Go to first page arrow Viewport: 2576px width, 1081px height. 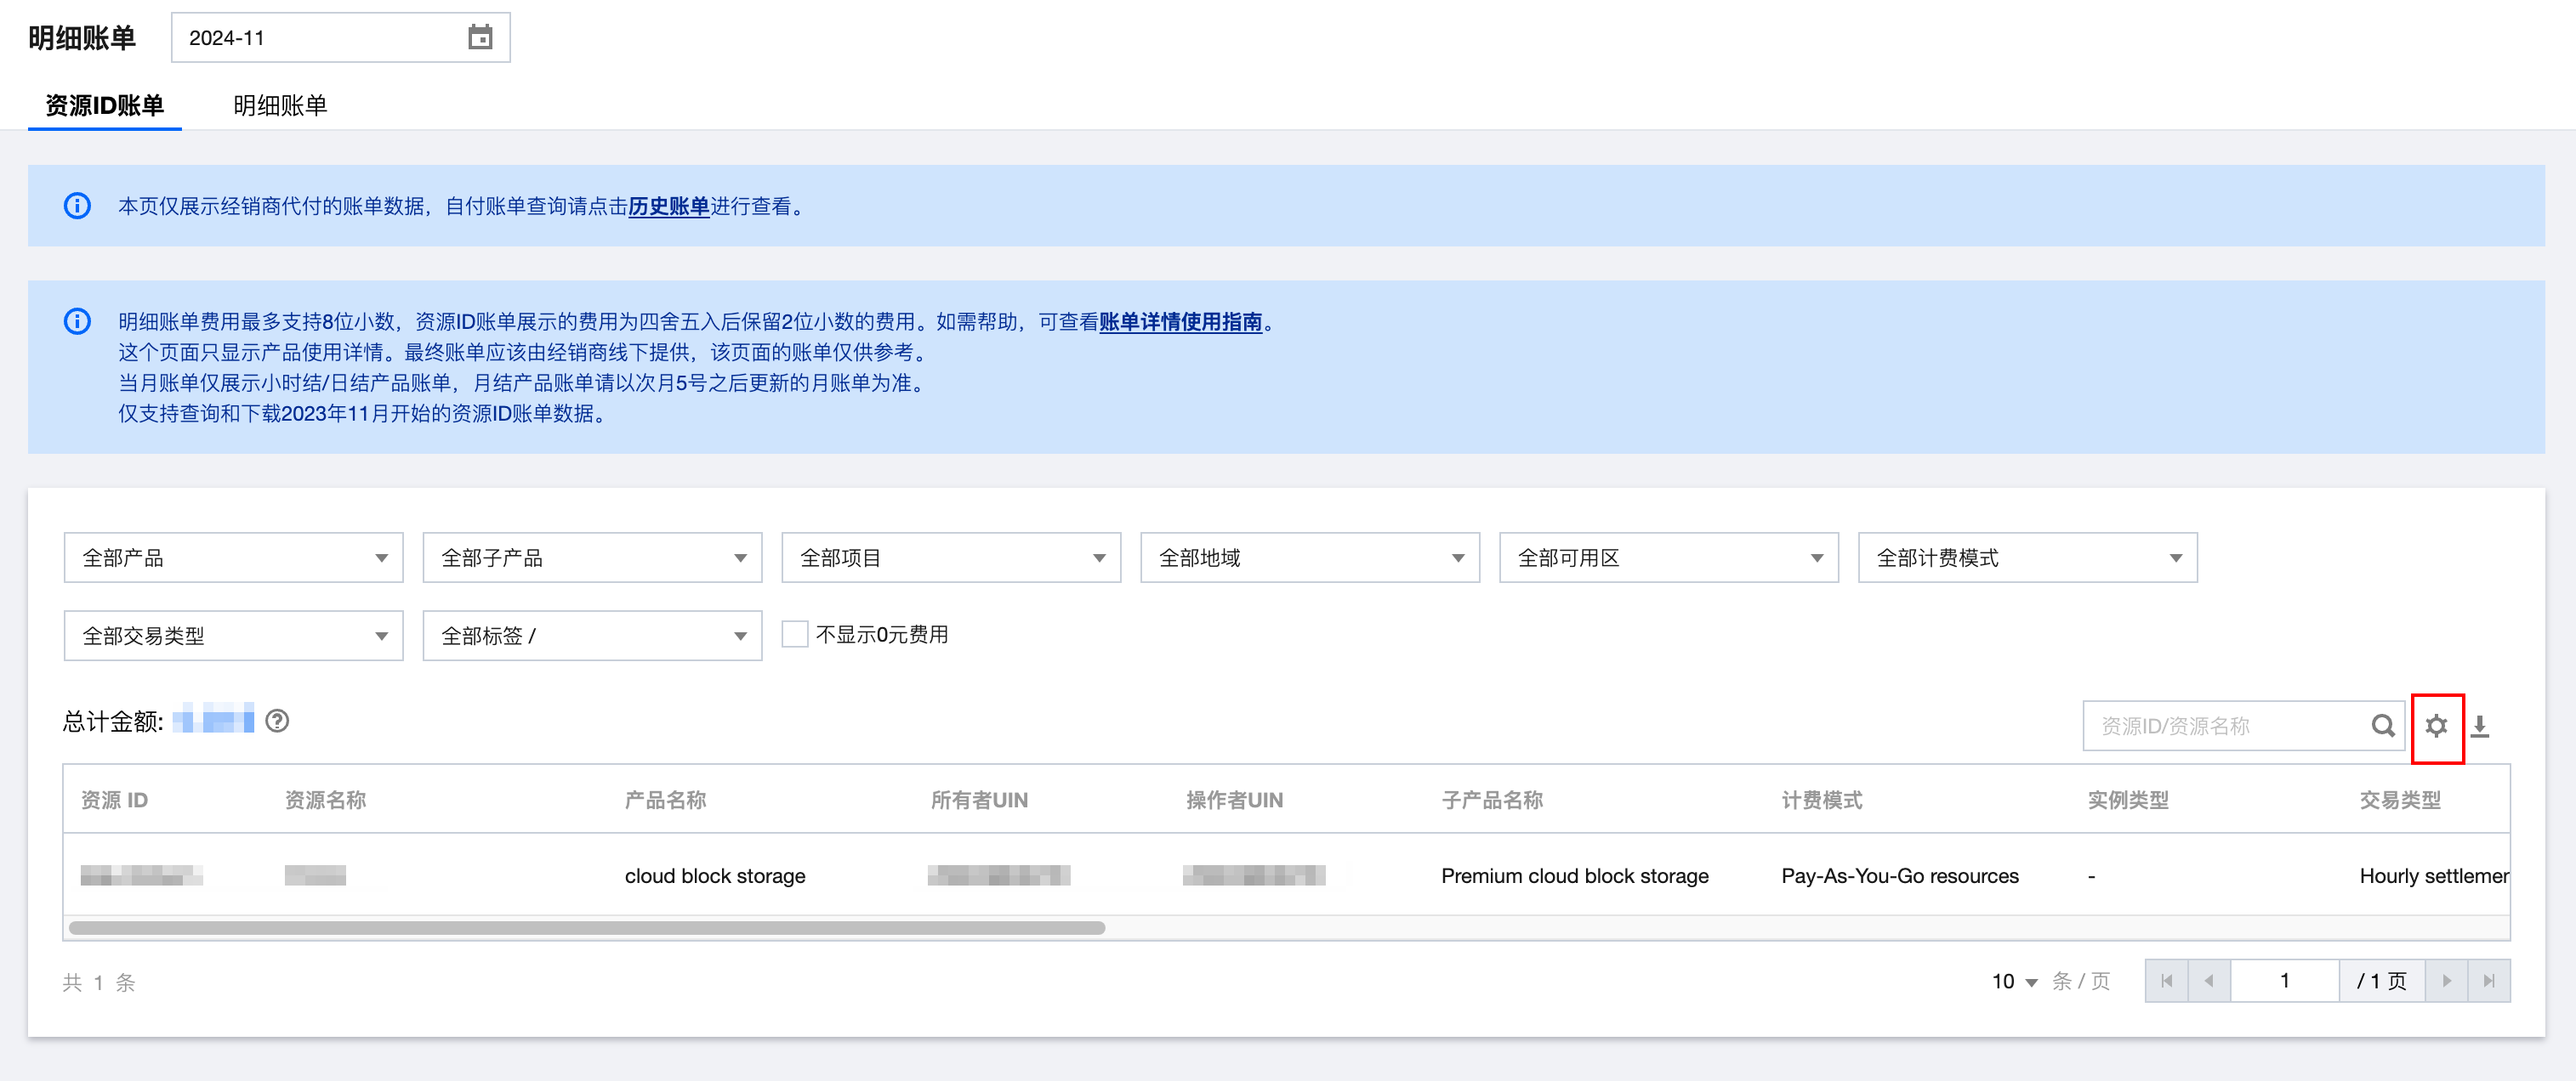point(2166,981)
